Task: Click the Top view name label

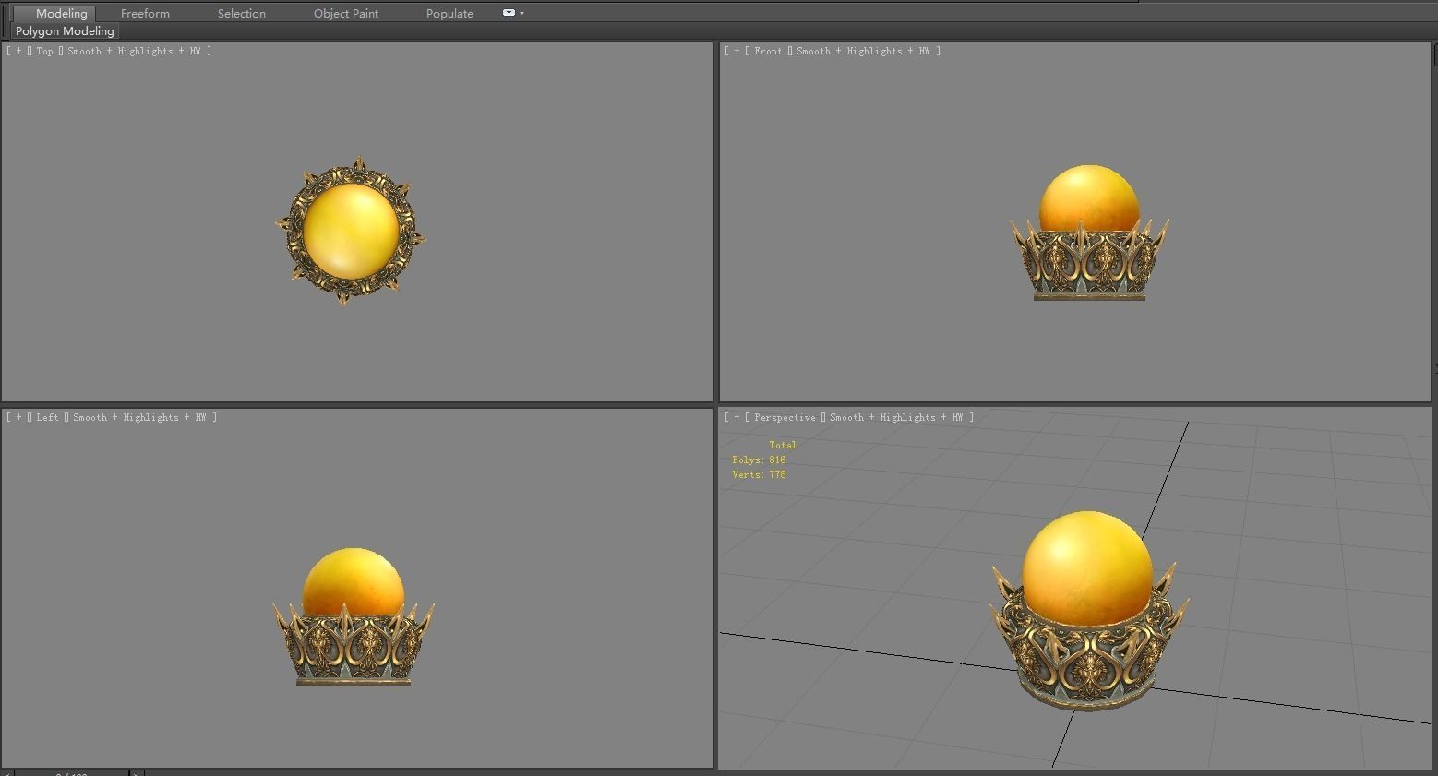Action: tap(44, 51)
